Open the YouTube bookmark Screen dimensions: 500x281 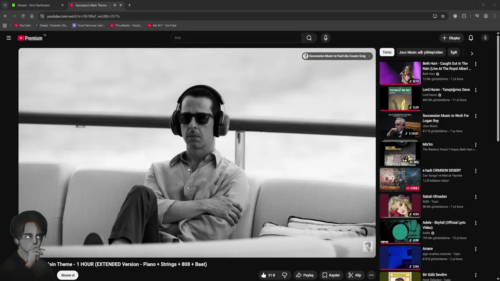click(22, 25)
